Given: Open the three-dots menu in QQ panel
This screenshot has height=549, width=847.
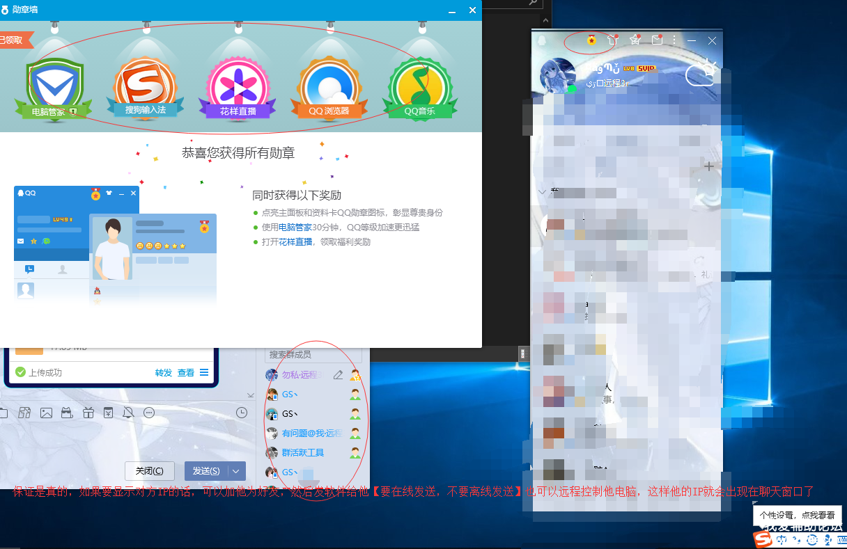Looking at the screenshot, I should click(674, 40).
